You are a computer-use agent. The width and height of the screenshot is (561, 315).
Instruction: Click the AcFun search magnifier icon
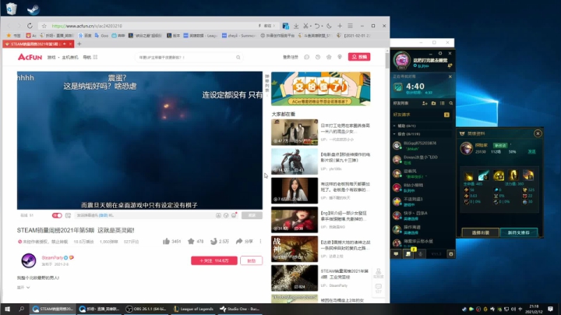pyautogui.click(x=238, y=57)
